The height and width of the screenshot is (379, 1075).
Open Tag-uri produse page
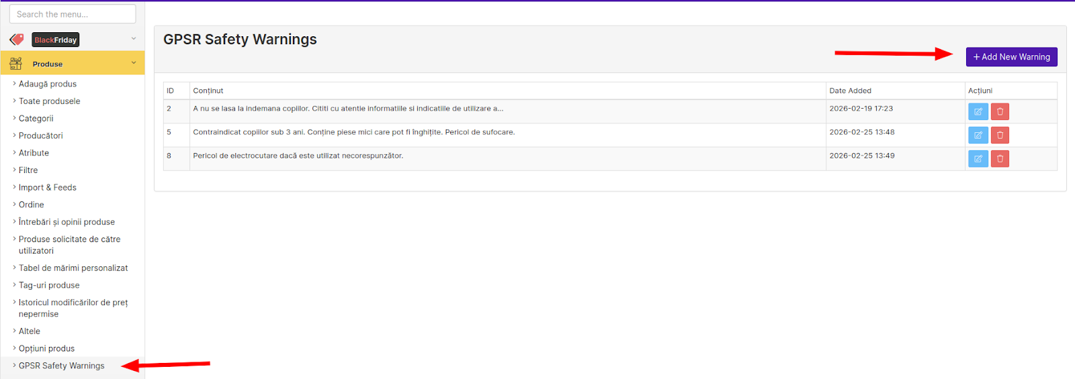tap(49, 285)
